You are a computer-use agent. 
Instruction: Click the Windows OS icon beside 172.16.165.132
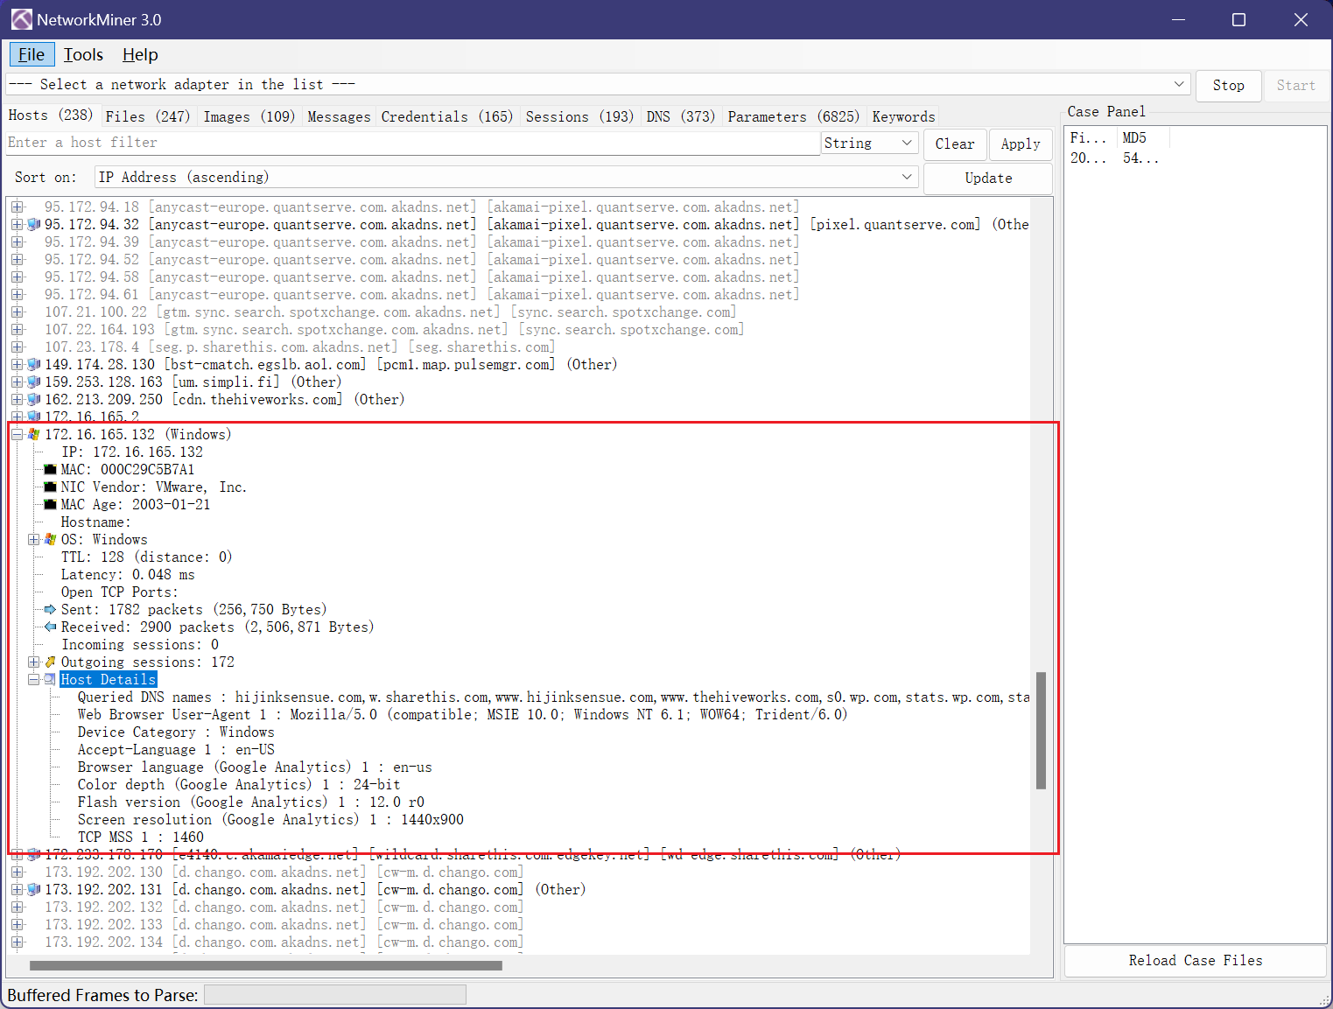34,434
